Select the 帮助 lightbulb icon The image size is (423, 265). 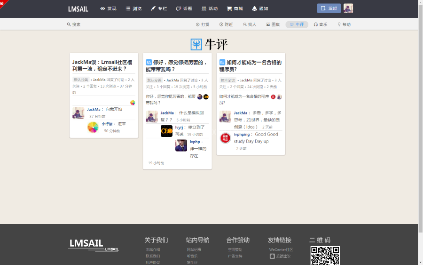[339, 24]
